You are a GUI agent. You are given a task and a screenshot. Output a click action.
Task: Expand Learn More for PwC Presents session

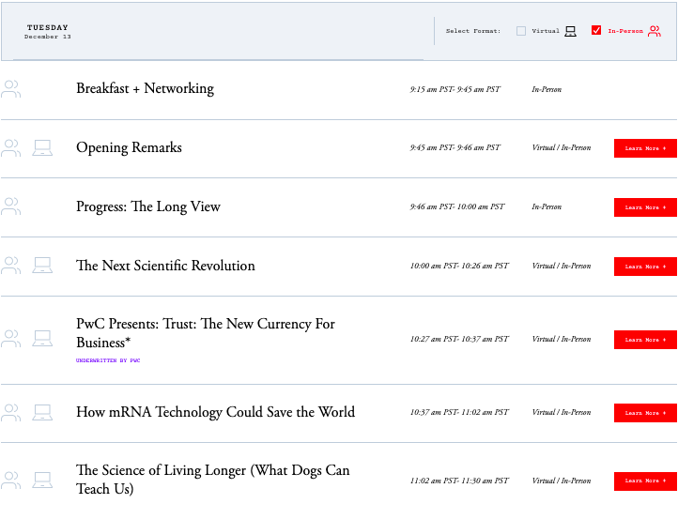coord(645,340)
